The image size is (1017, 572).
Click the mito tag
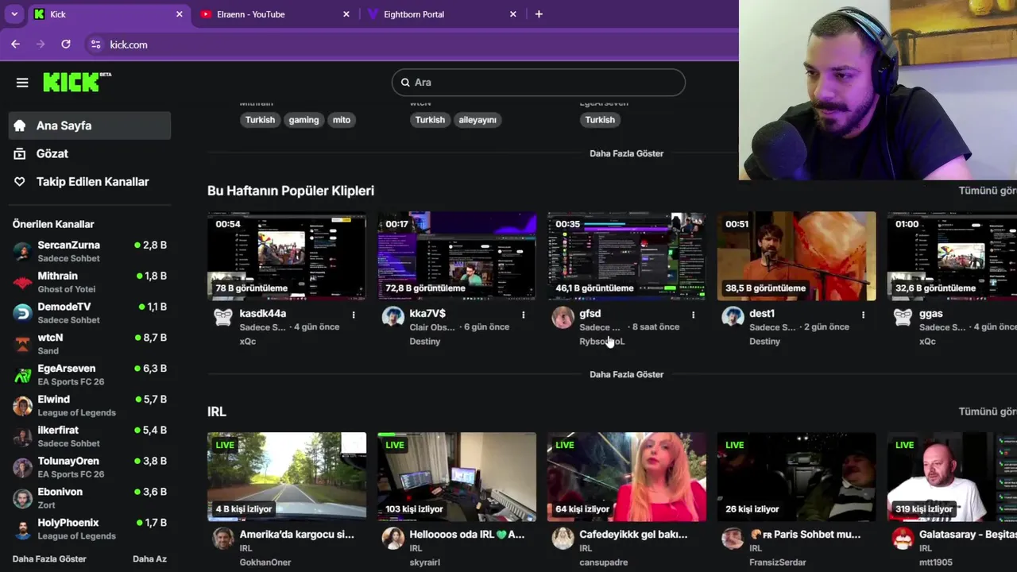tap(342, 120)
